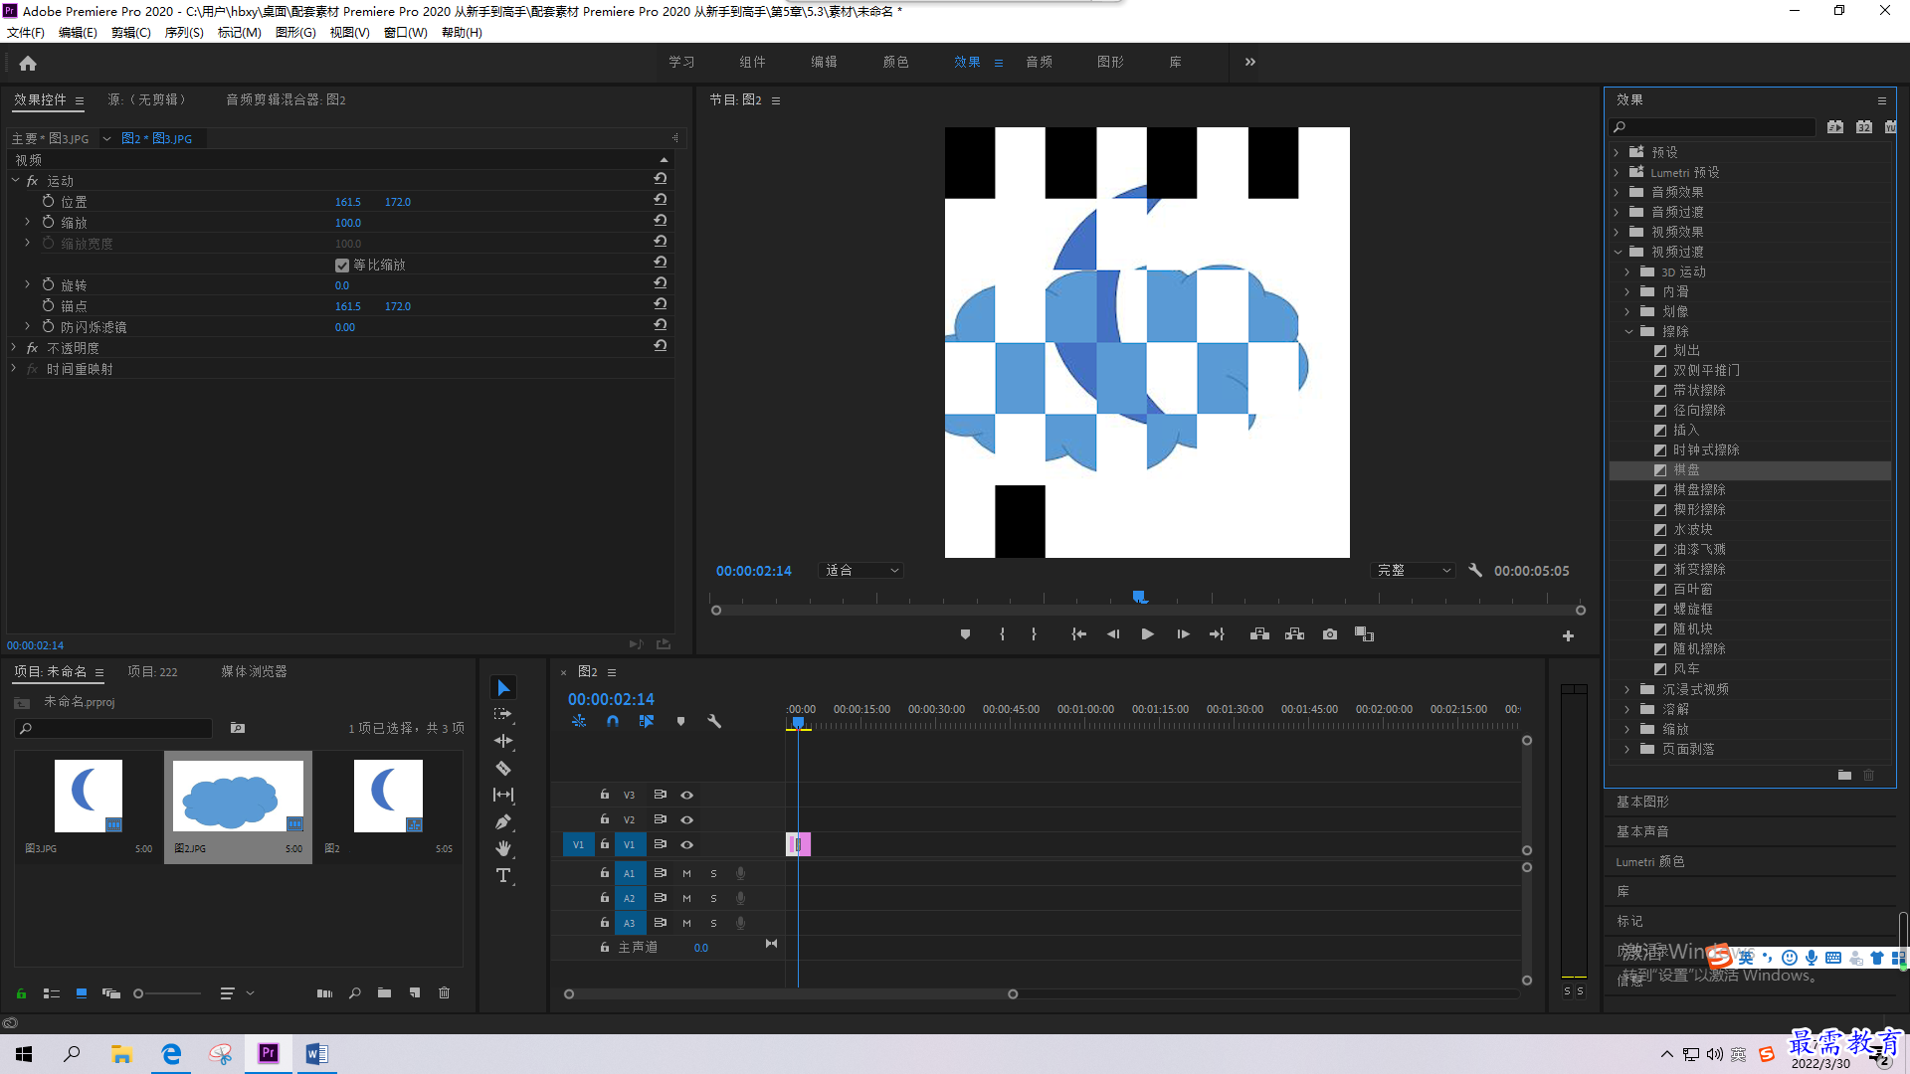Click timeline horizontal zoom scrollbar

[791, 994]
